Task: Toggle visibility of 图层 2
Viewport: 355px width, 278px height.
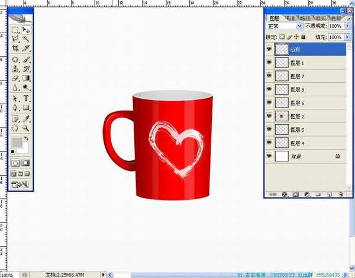Action: [x=270, y=117]
